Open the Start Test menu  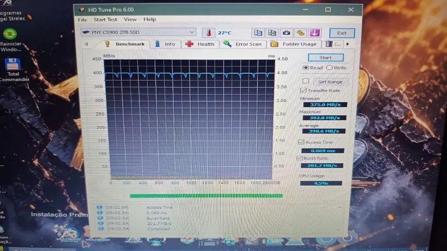pyautogui.click(x=105, y=20)
